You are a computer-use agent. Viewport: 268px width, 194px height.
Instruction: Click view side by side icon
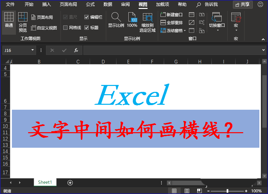pyautogui.click(x=202, y=15)
